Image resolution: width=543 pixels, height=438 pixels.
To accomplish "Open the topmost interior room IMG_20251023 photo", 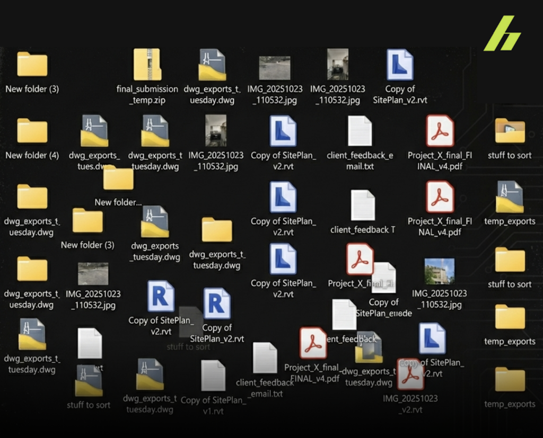I will 337,65.
